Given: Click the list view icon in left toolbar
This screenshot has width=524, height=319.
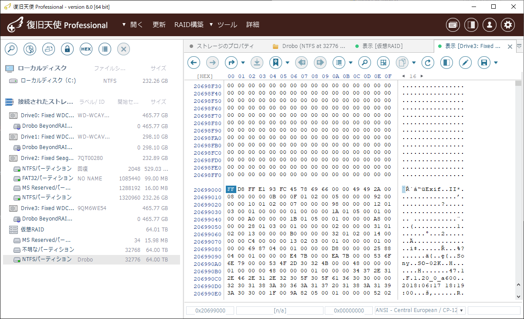Looking at the screenshot, I should coord(105,49).
